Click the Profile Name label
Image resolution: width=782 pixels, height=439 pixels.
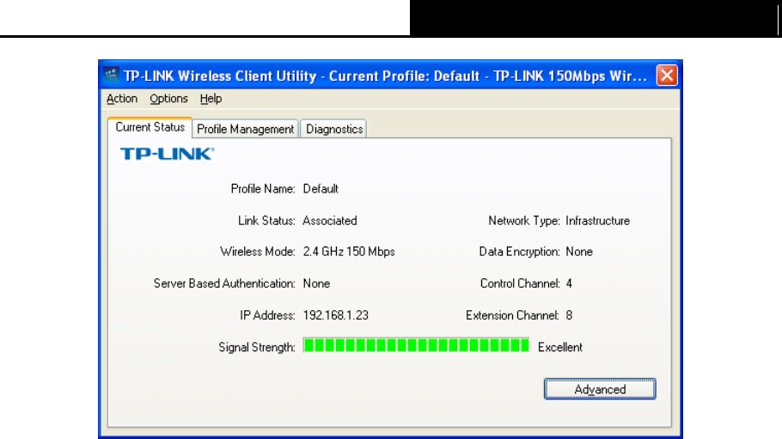click(x=263, y=188)
